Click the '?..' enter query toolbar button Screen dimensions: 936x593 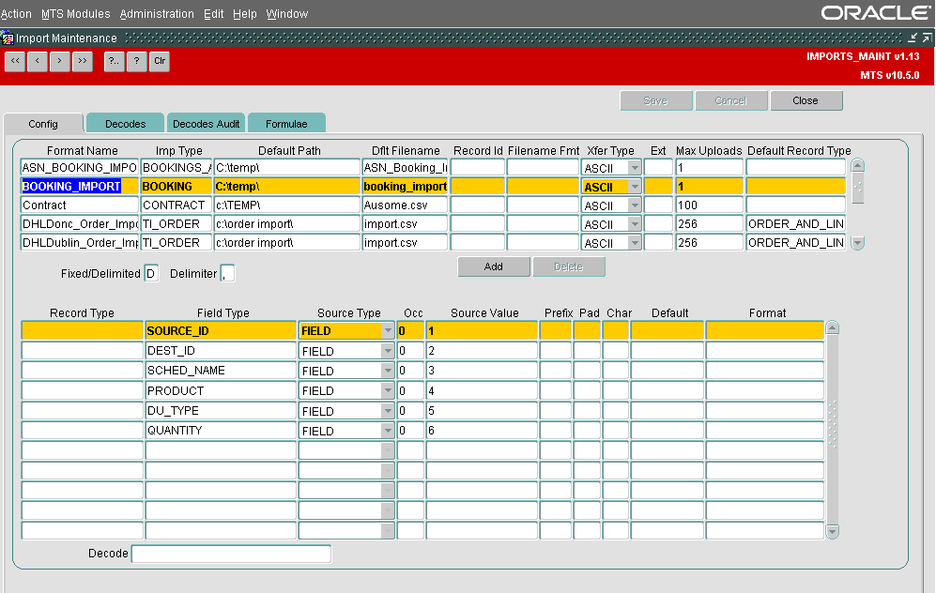coord(114,61)
